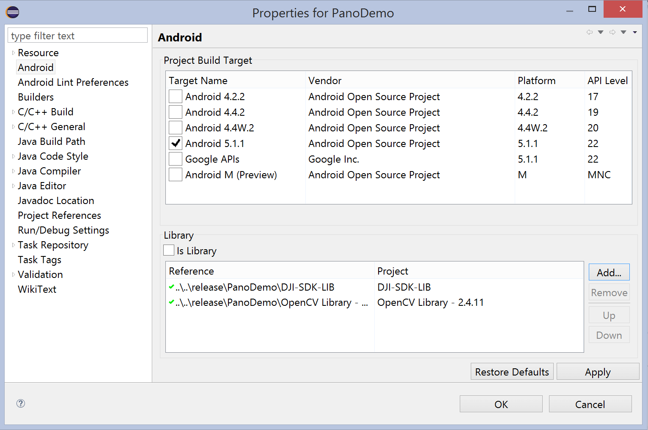This screenshot has height=430, width=648.
Task: Expand the Resource tree node
Action: click(x=13, y=53)
